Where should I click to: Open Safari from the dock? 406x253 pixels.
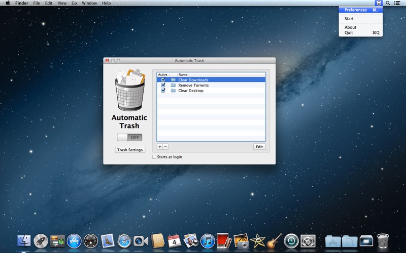[x=124, y=241]
